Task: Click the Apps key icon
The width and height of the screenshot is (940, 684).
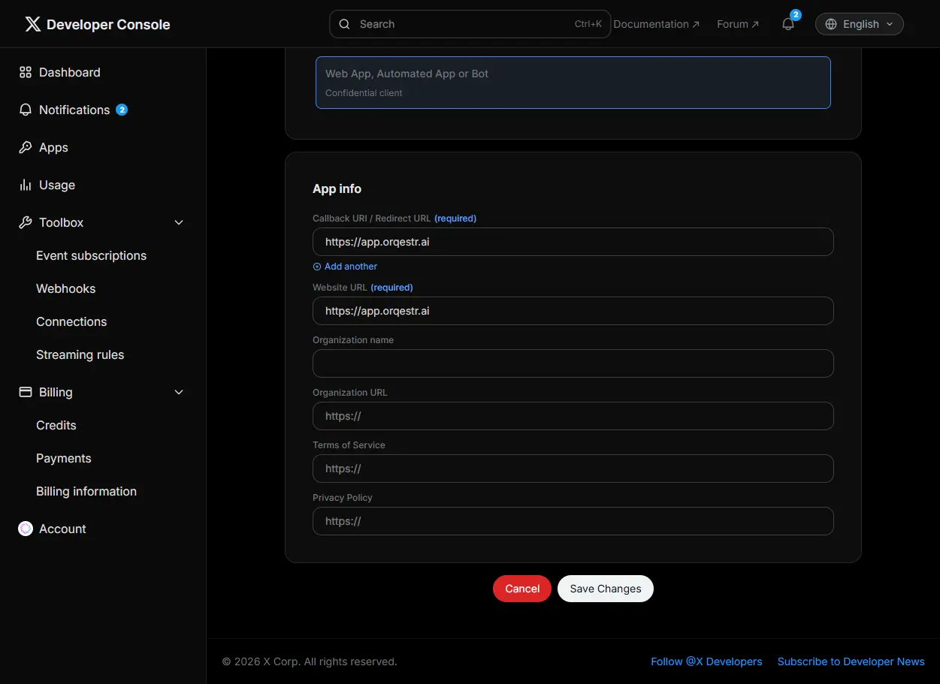Action: [26, 147]
